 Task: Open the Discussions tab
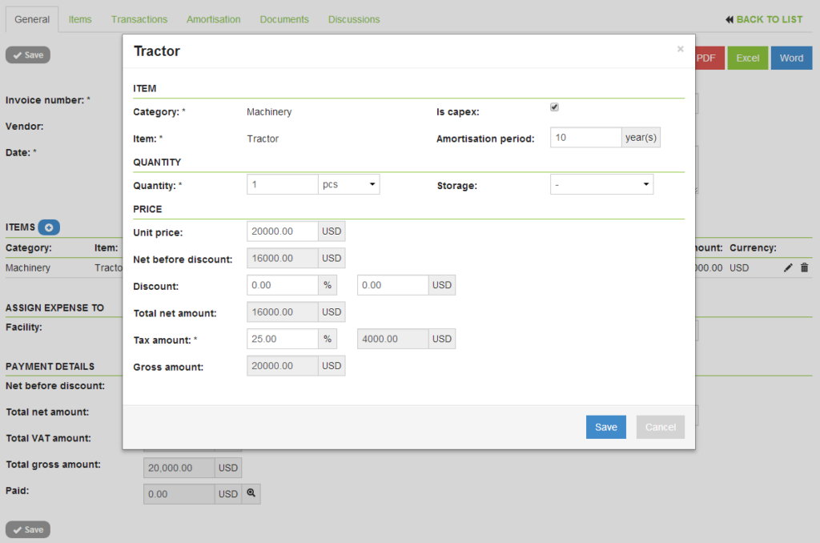354,19
